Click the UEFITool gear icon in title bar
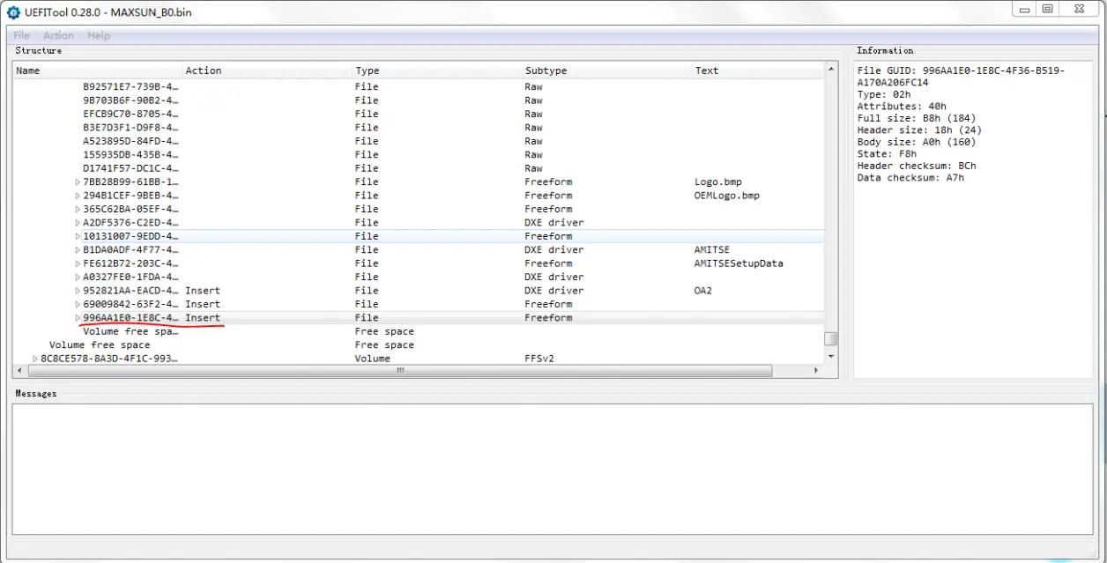Image resolution: width=1107 pixels, height=563 pixels. (13, 11)
